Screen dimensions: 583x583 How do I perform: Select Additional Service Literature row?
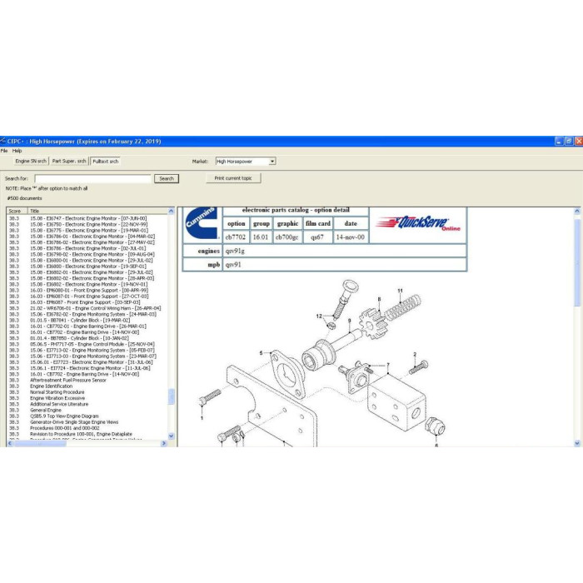(x=59, y=404)
